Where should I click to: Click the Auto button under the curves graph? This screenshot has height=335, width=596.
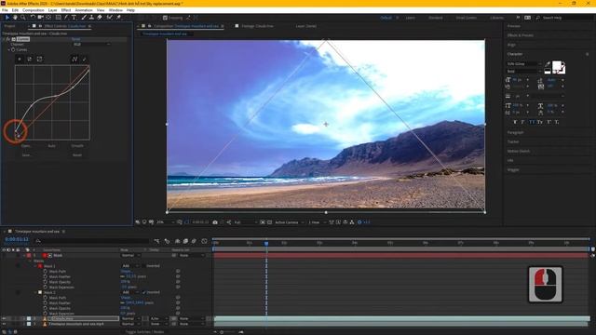point(52,146)
